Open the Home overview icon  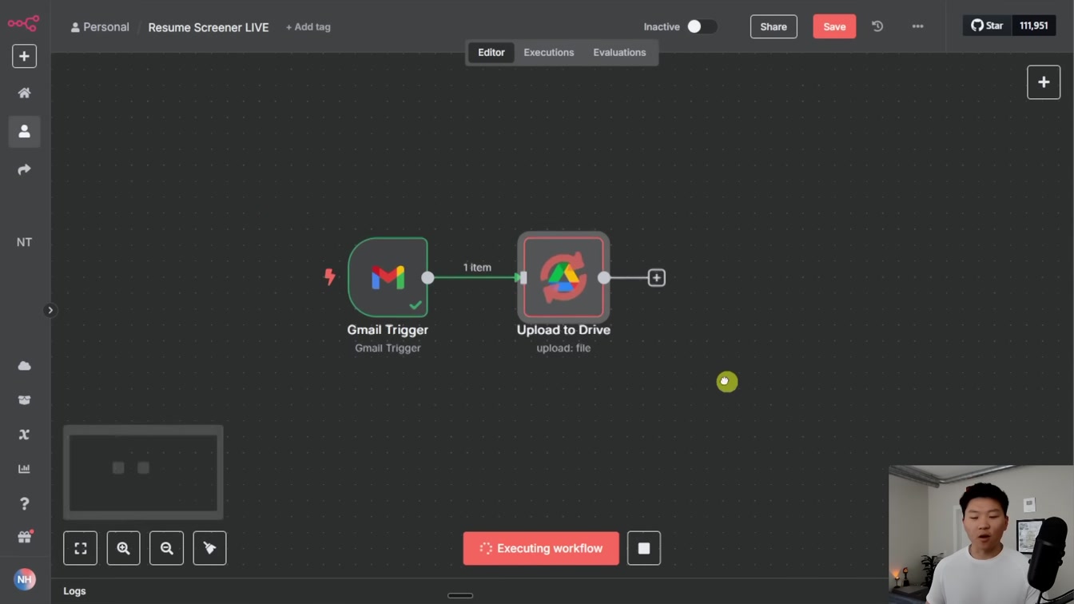[x=24, y=93]
